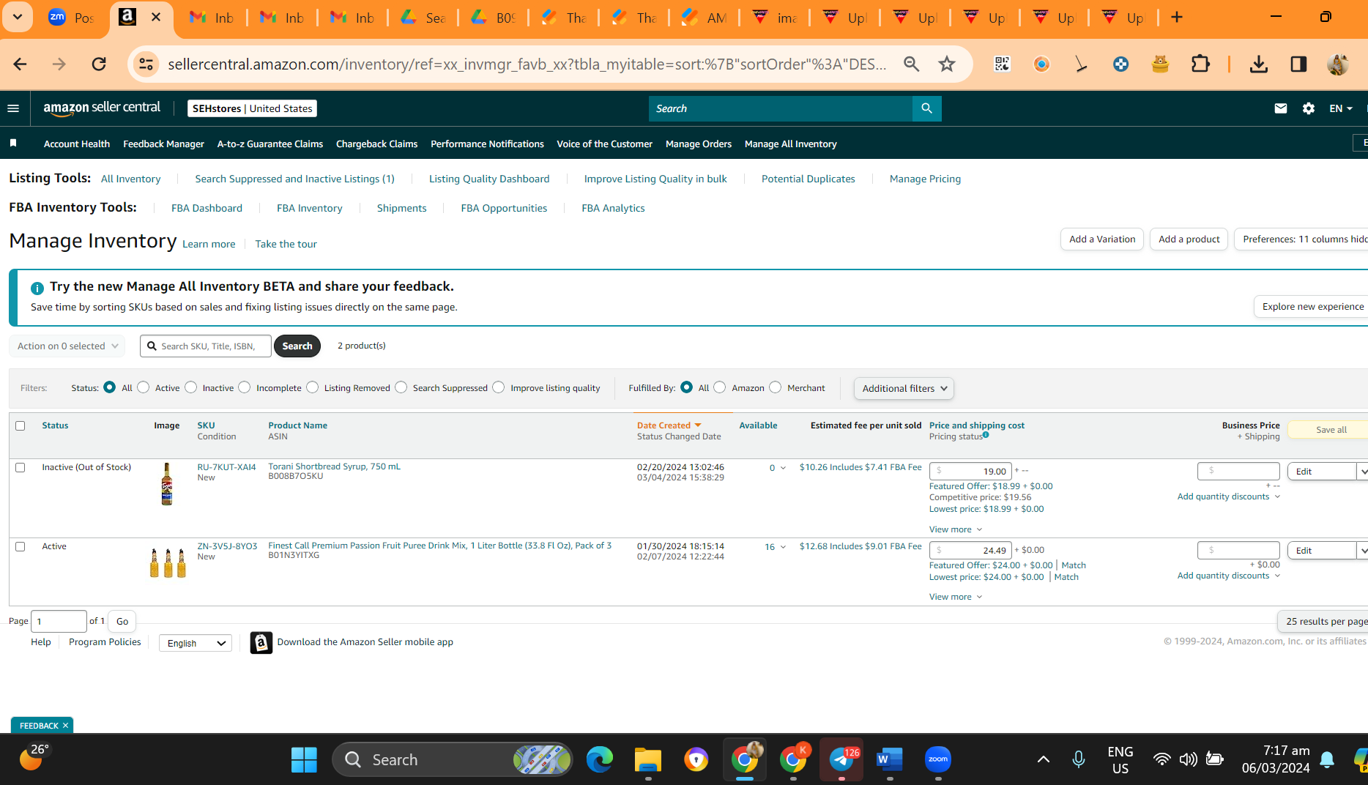Click the Add a Variation button
This screenshot has height=785, width=1368.
coord(1102,239)
